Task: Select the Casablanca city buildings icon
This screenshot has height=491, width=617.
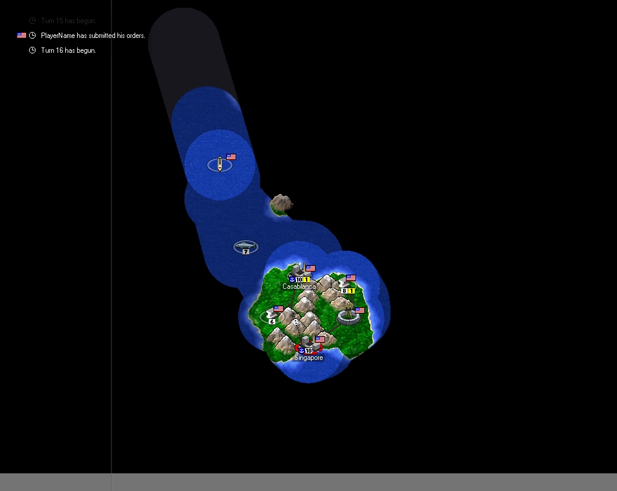Action: (298, 270)
